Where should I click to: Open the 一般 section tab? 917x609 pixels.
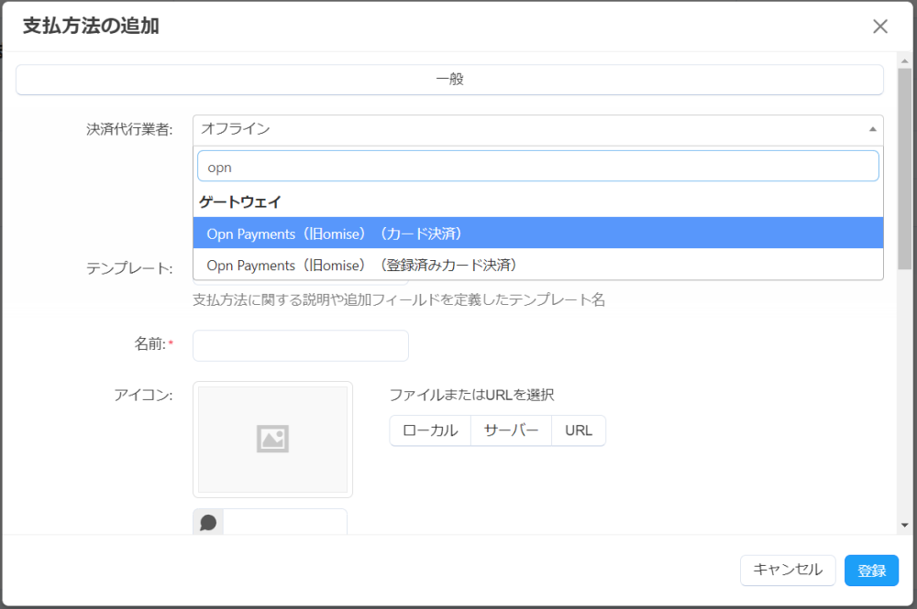[449, 80]
